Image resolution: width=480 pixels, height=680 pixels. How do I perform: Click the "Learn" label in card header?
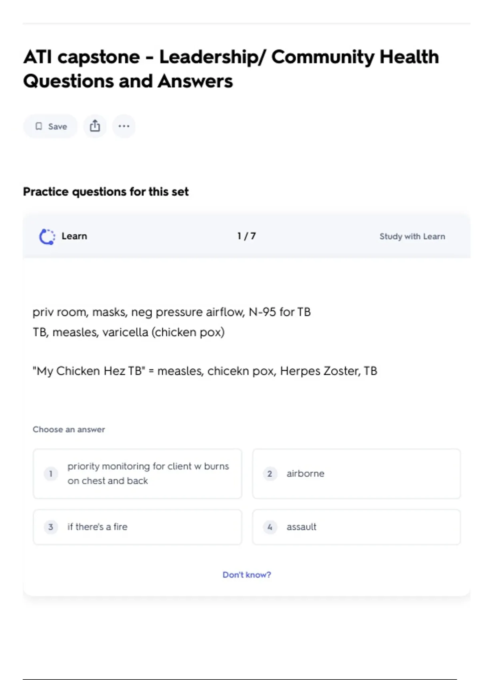[74, 236]
